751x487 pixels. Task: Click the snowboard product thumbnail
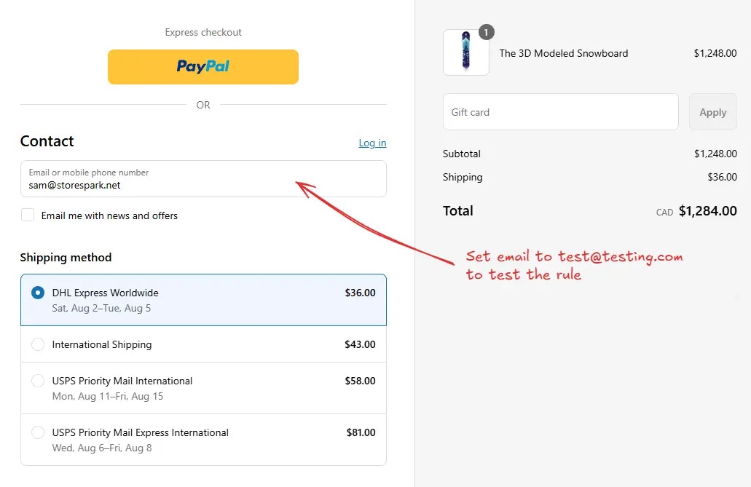pyautogui.click(x=466, y=52)
